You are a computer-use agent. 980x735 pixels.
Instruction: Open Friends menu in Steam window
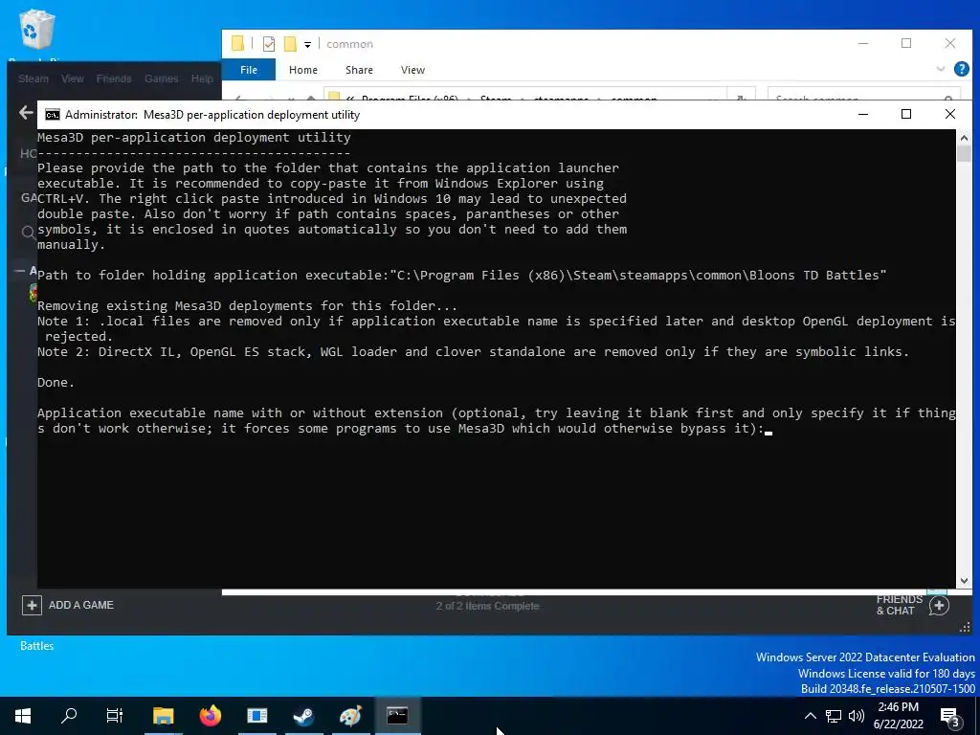tap(114, 78)
